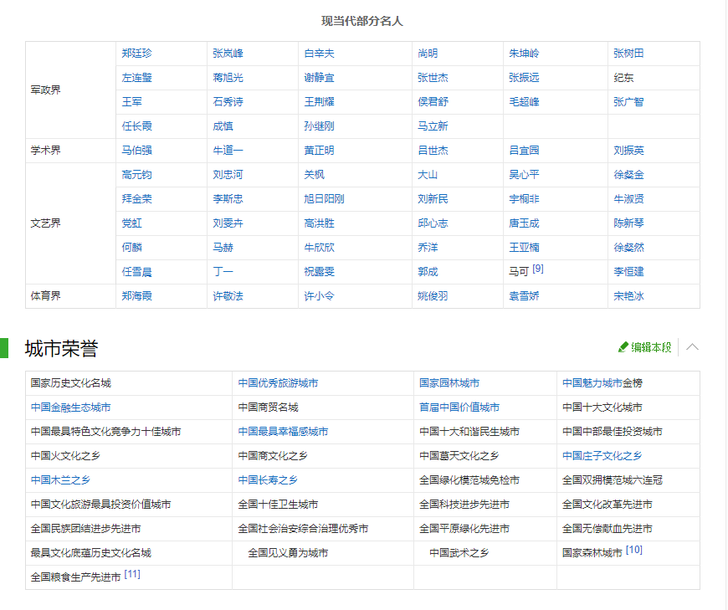The width and height of the screenshot is (728, 610).
Task: Click the 国家园林城市 honor link
Action: click(x=449, y=383)
